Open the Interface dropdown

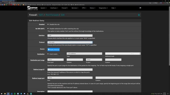click(70, 36)
